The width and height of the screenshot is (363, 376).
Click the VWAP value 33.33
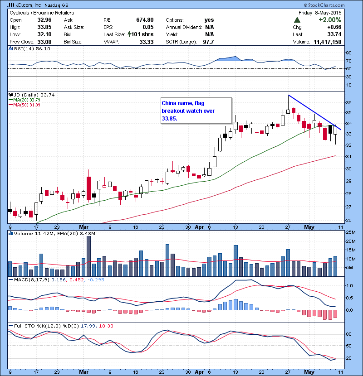(x=147, y=42)
